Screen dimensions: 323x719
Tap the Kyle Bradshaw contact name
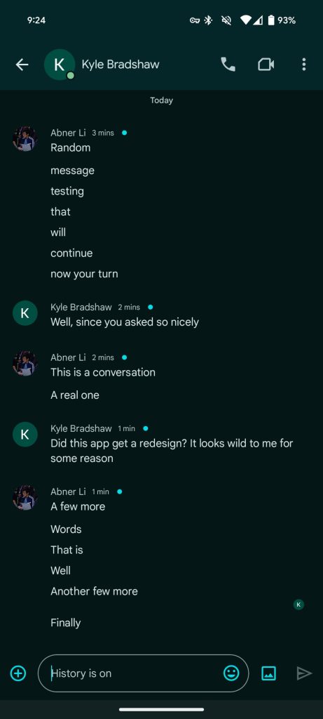click(121, 64)
